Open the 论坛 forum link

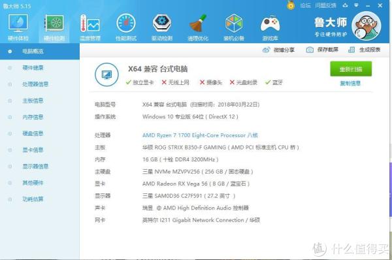(x=305, y=5)
